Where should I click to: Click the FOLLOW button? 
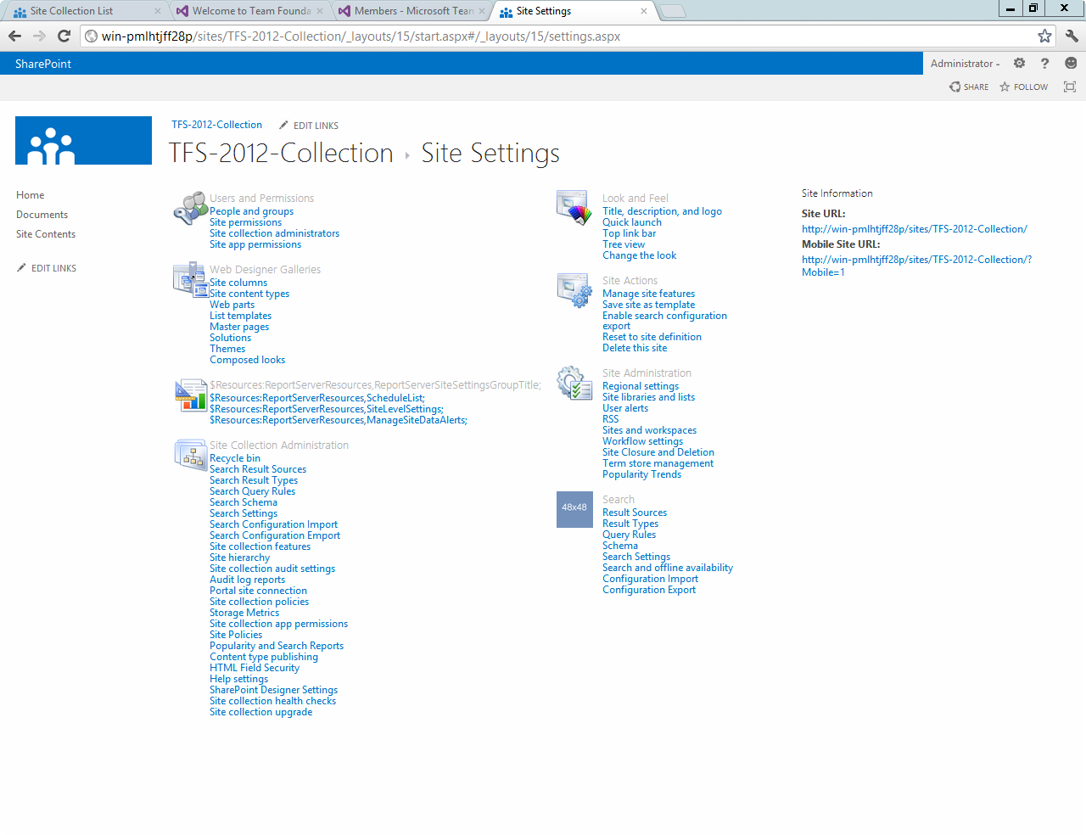1023,87
